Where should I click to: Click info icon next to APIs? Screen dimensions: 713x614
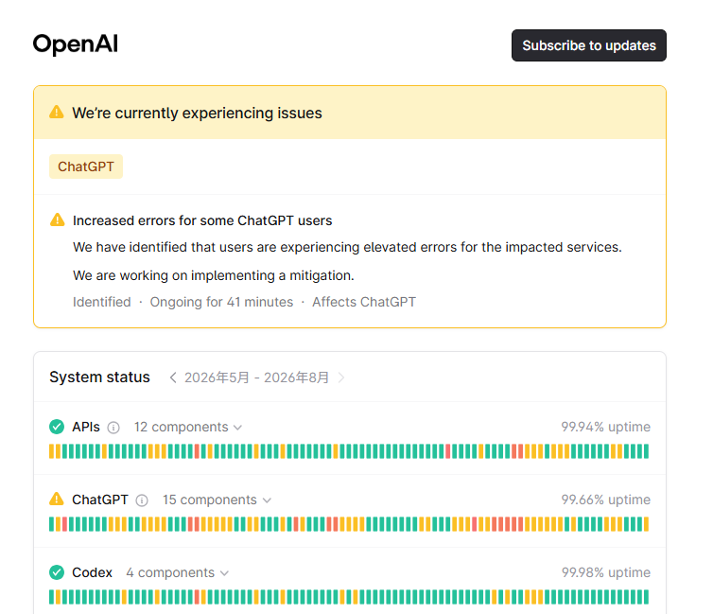(x=113, y=428)
